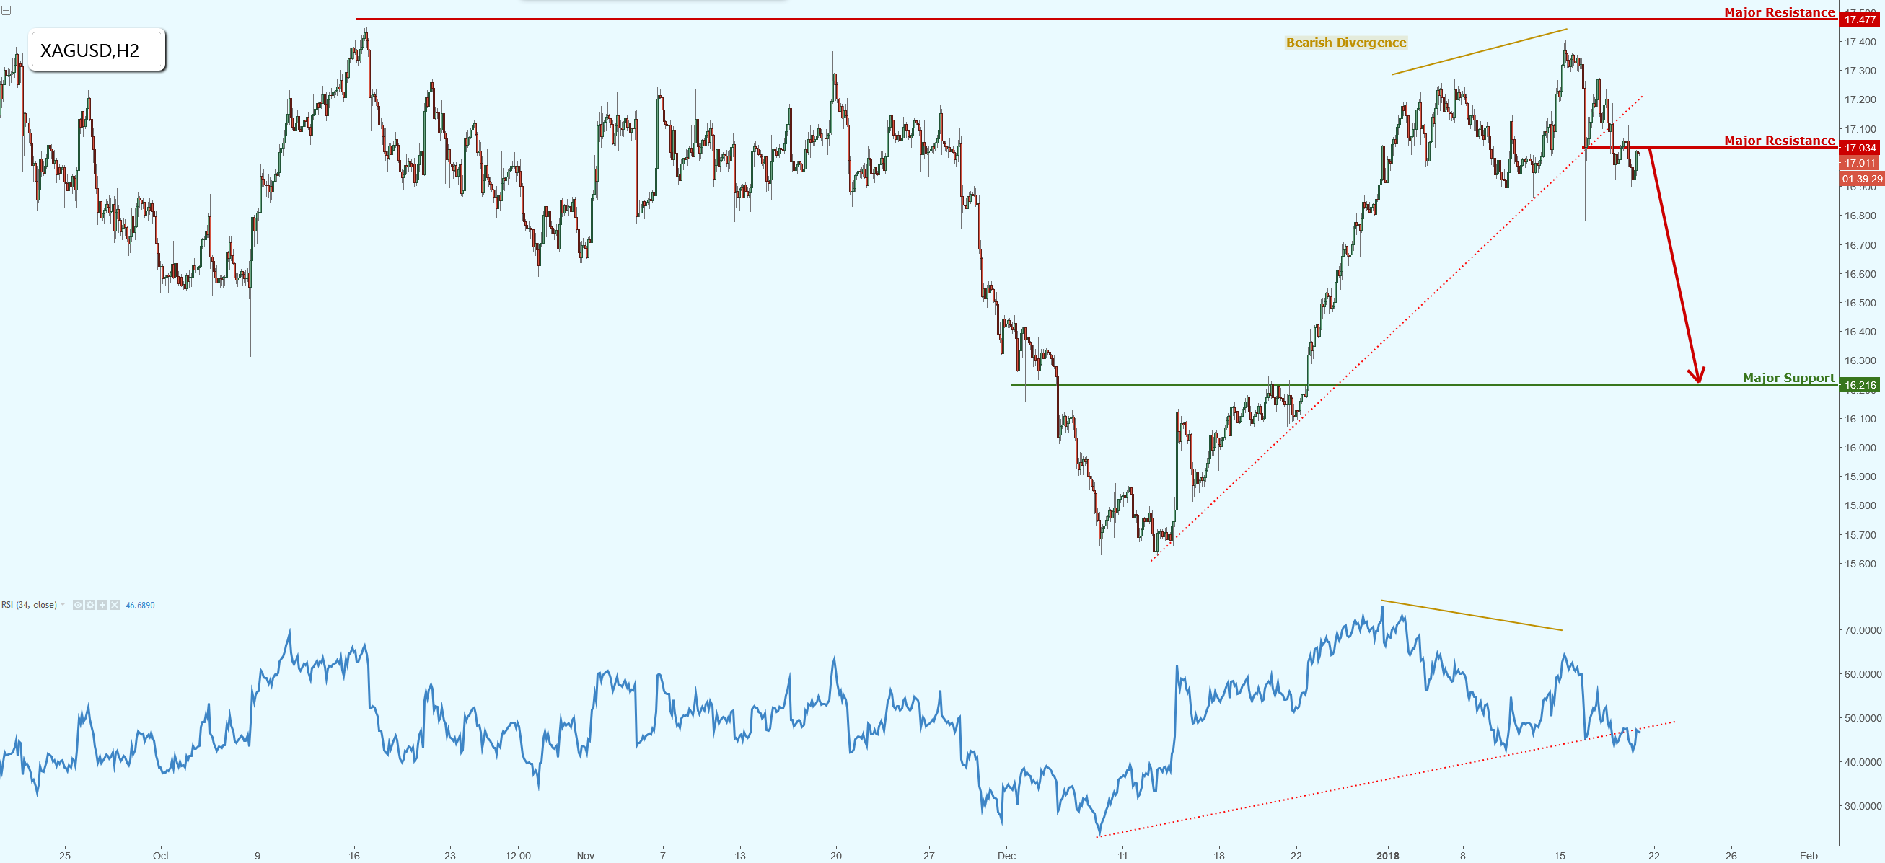Click the 17.011 current price tag
This screenshot has width=1885, height=863.
tap(1859, 163)
